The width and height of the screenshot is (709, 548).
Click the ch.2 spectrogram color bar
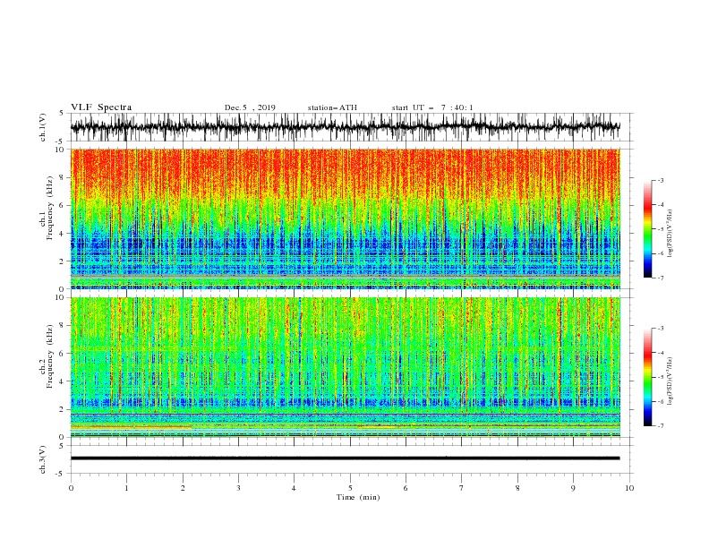pyautogui.click(x=648, y=377)
